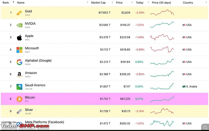The image size is (209, 131).
Task: Click the USA flag in Meta Platforms row
Action: tap(184, 123)
